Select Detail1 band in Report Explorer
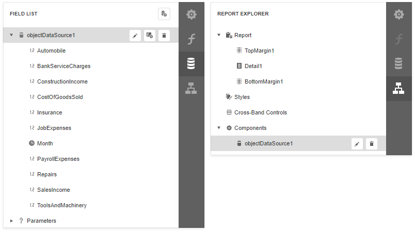The height and width of the screenshot is (232, 415). 253,66
